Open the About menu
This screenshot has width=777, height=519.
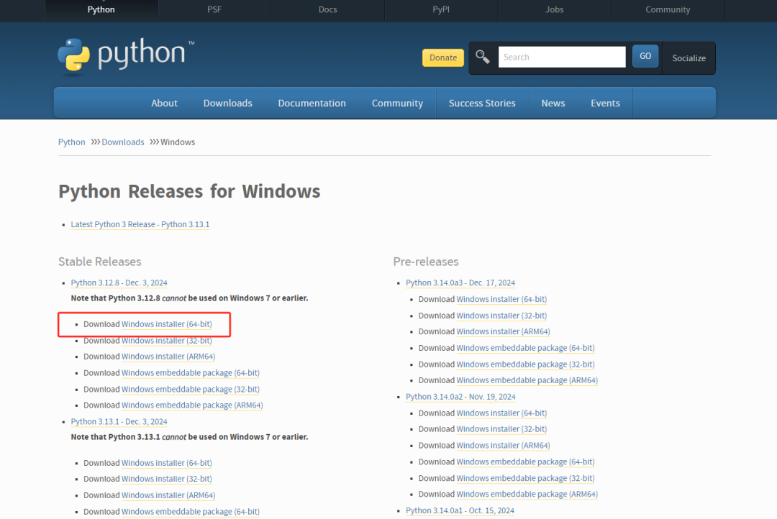click(x=164, y=103)
